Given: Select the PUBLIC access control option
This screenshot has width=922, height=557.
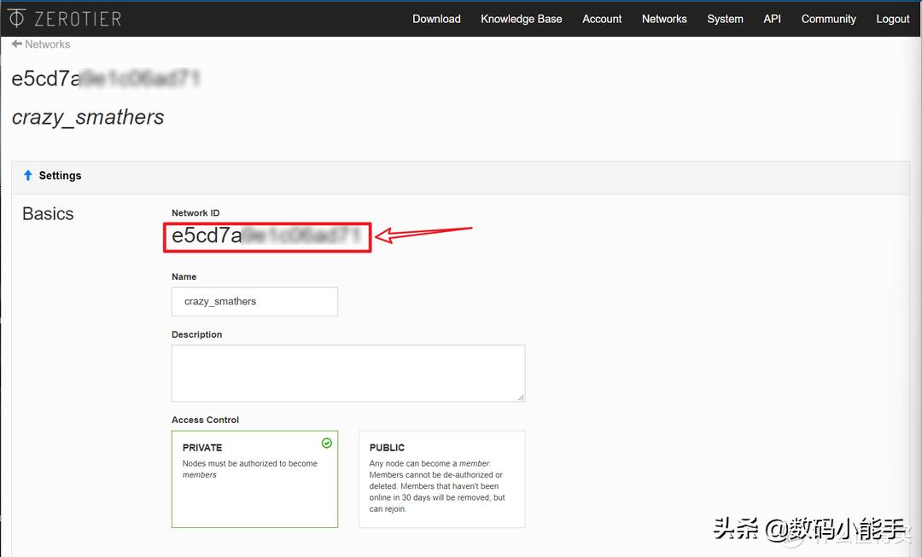Looking at the screenshot, I should point(441,479).
